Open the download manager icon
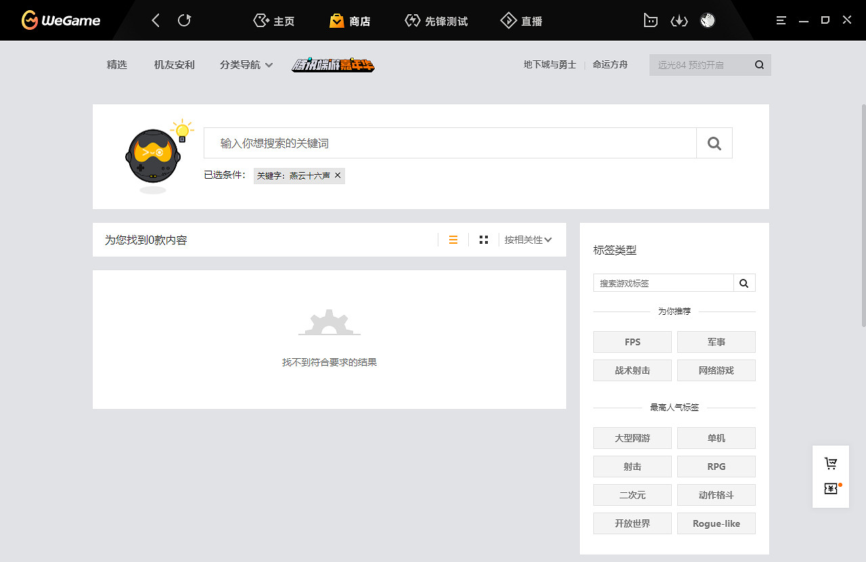This screenshot has width=866, height=562. pyautogui.click(x=679, y=20)
